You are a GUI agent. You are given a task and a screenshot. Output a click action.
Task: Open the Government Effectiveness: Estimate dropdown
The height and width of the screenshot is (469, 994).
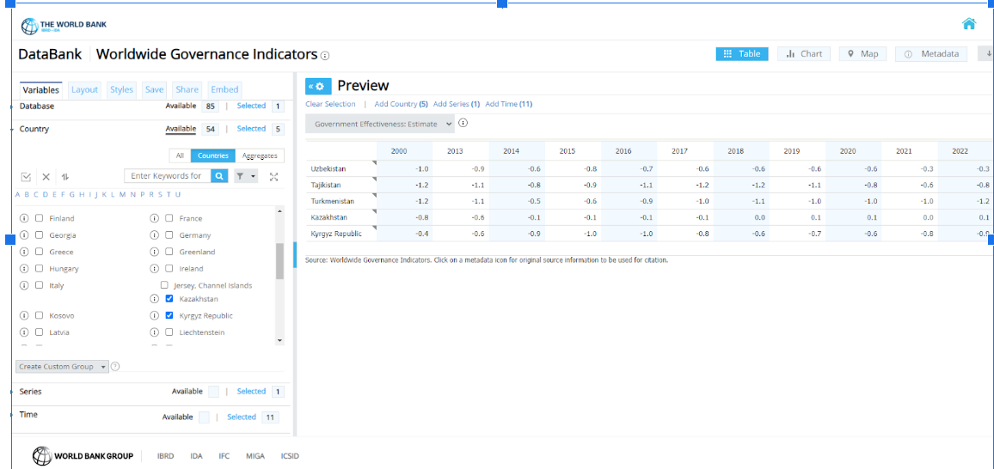(379, 124)
